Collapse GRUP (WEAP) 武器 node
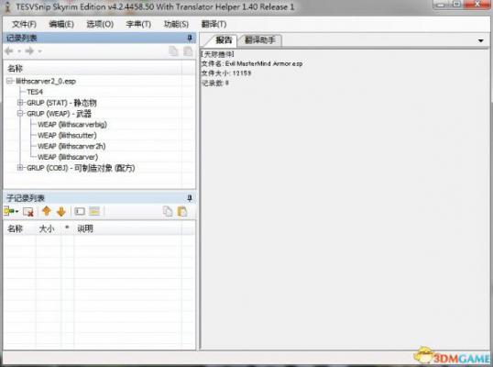Screen dimensions: 493x367 20,113
